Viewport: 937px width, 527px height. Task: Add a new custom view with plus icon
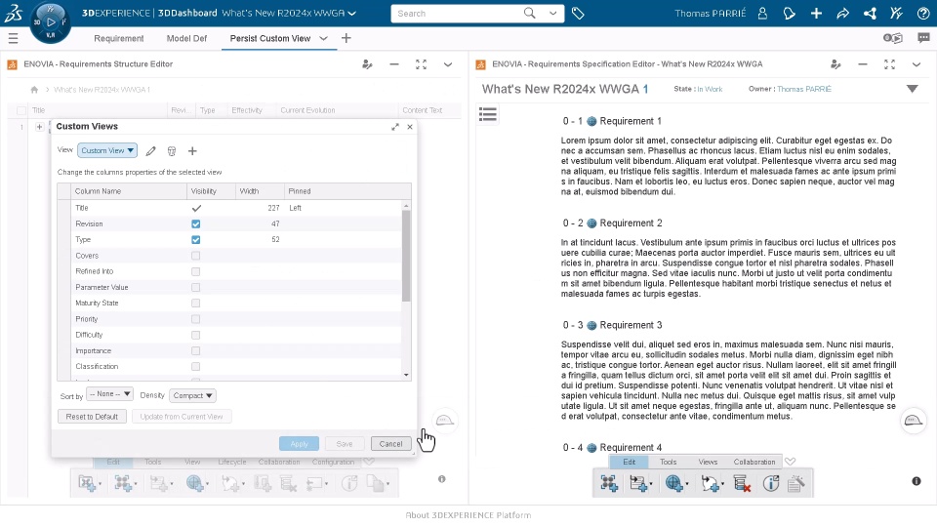click(x=192, y=151)
